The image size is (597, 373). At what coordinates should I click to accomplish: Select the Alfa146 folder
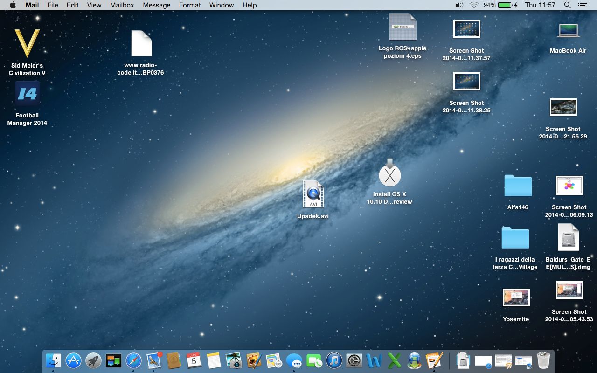518,192
